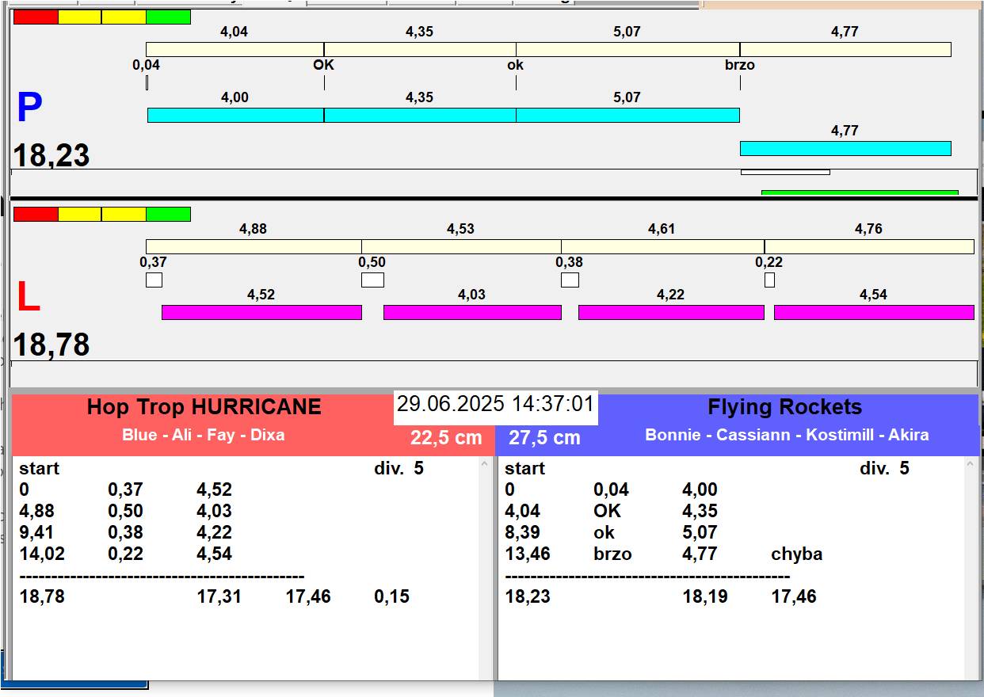Click the 27,5 cm jump height label

click(544, 438)
